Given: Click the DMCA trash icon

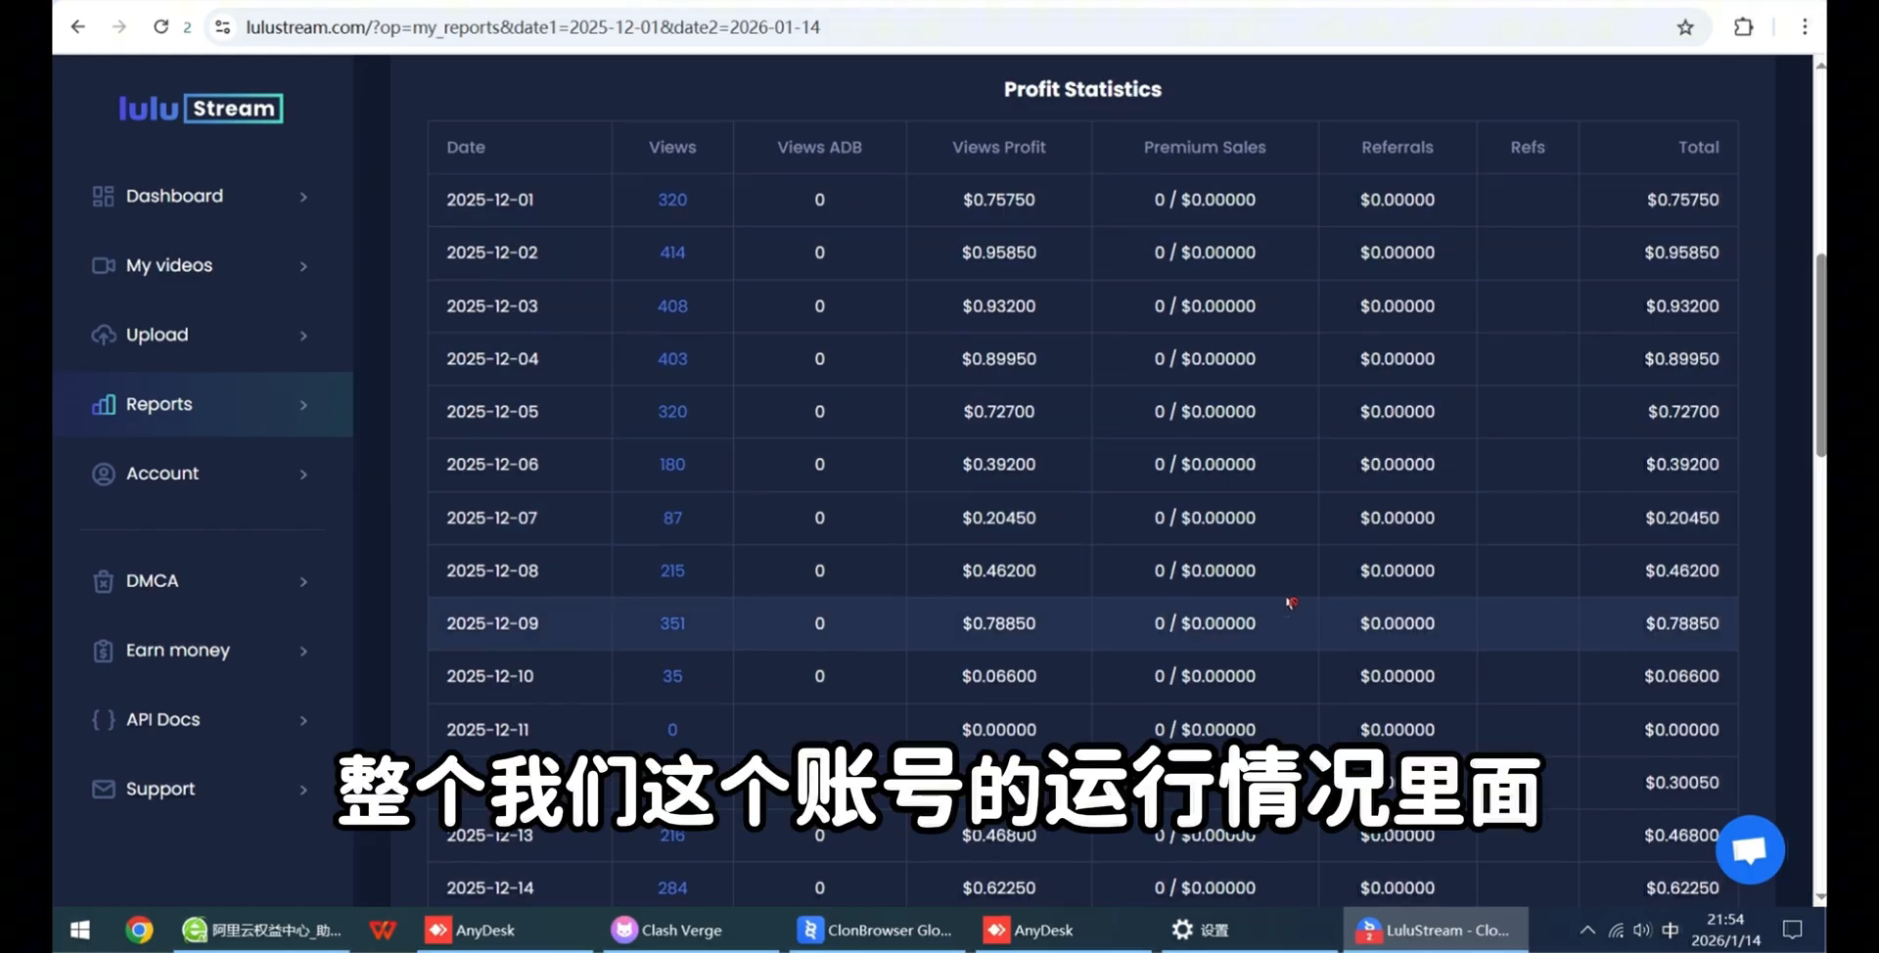Looking at the screenshot, I should point(103,581).
